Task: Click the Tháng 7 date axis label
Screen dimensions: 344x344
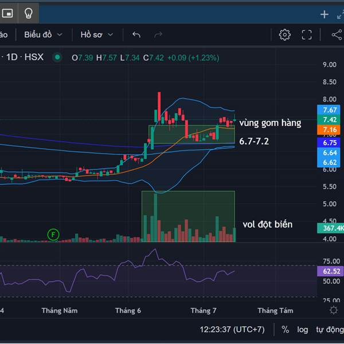Action: click(204, 310)
